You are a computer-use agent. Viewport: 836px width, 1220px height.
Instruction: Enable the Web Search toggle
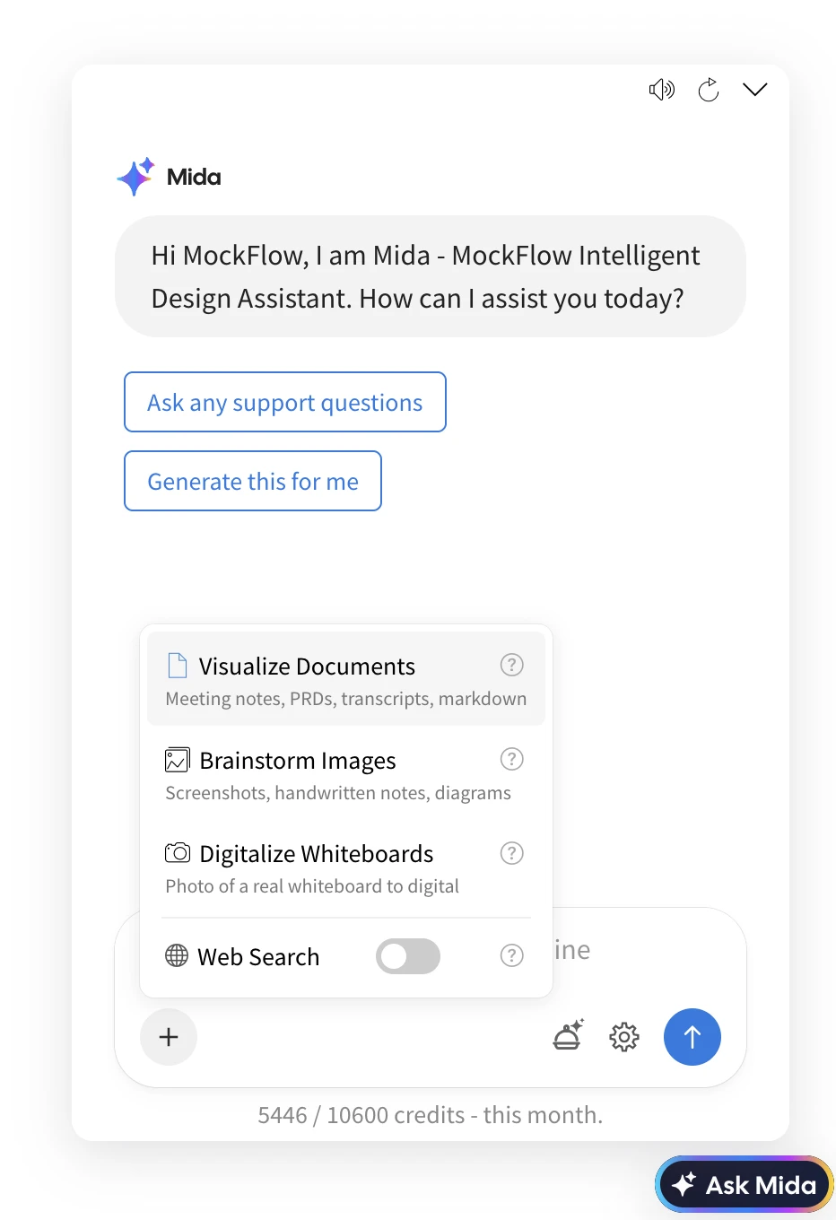408,956
